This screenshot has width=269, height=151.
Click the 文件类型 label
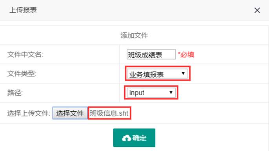tap(22, 74)
